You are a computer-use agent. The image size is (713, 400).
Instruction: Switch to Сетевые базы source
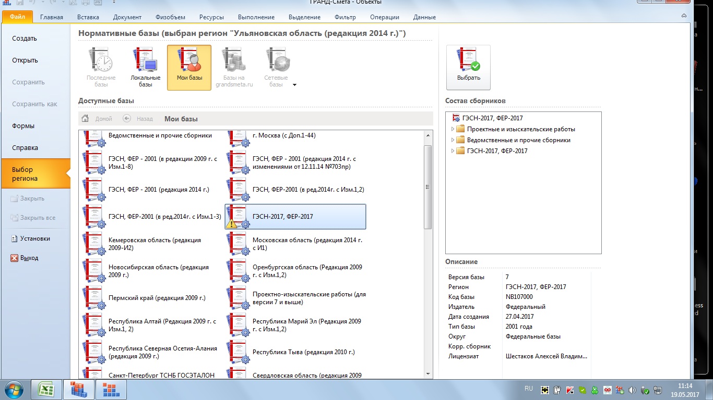(x=276, y=68)
